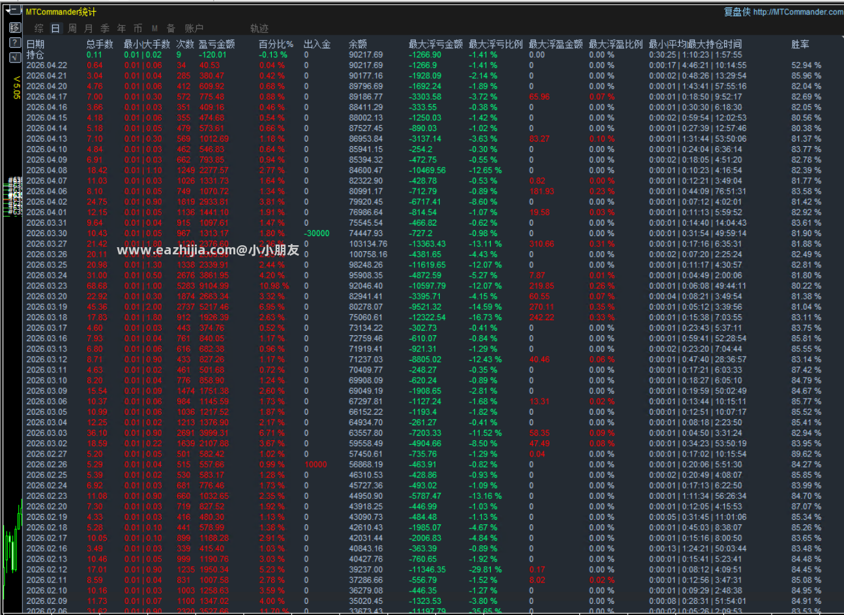The height and width of the screenshot is (615, 844).
Task: Click the 5283 trade count cell
Action: pos(186,286)
